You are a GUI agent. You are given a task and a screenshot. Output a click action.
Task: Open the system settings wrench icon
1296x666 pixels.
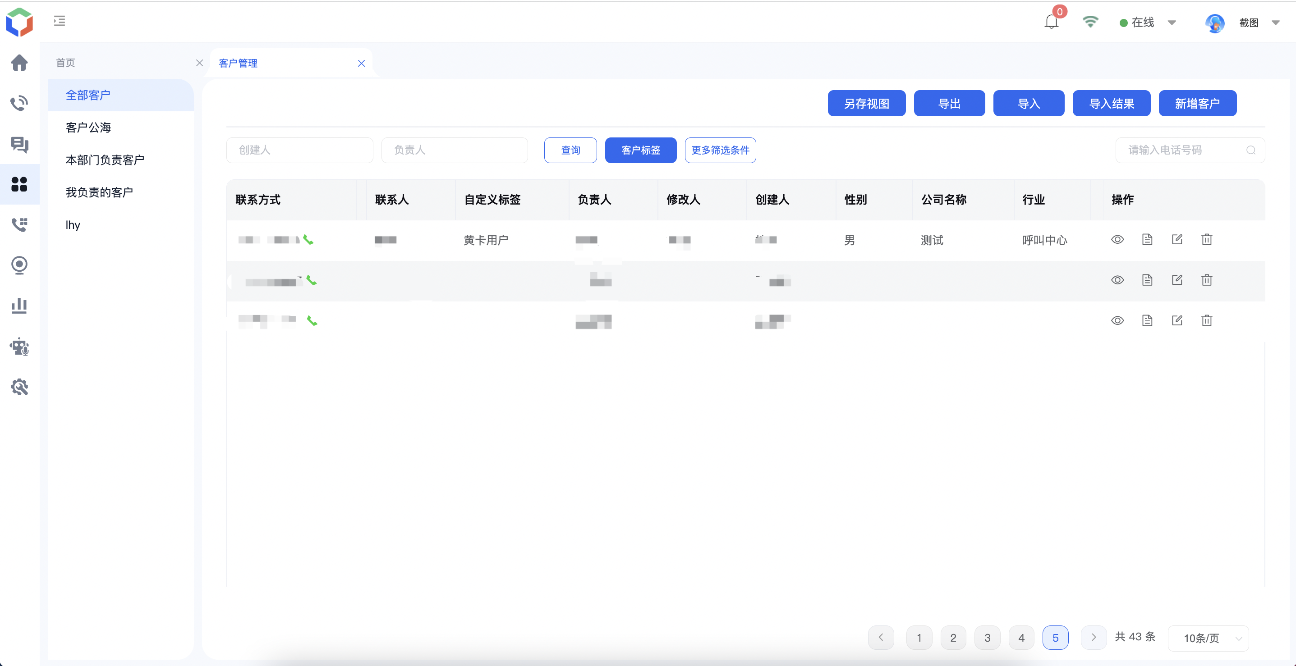coord(19,387)
